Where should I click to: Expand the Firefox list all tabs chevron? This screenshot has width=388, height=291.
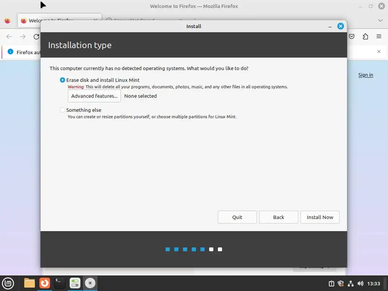click(x=380, y=20)
